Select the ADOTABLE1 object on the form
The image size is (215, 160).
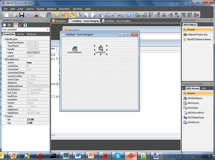point(101,49)
